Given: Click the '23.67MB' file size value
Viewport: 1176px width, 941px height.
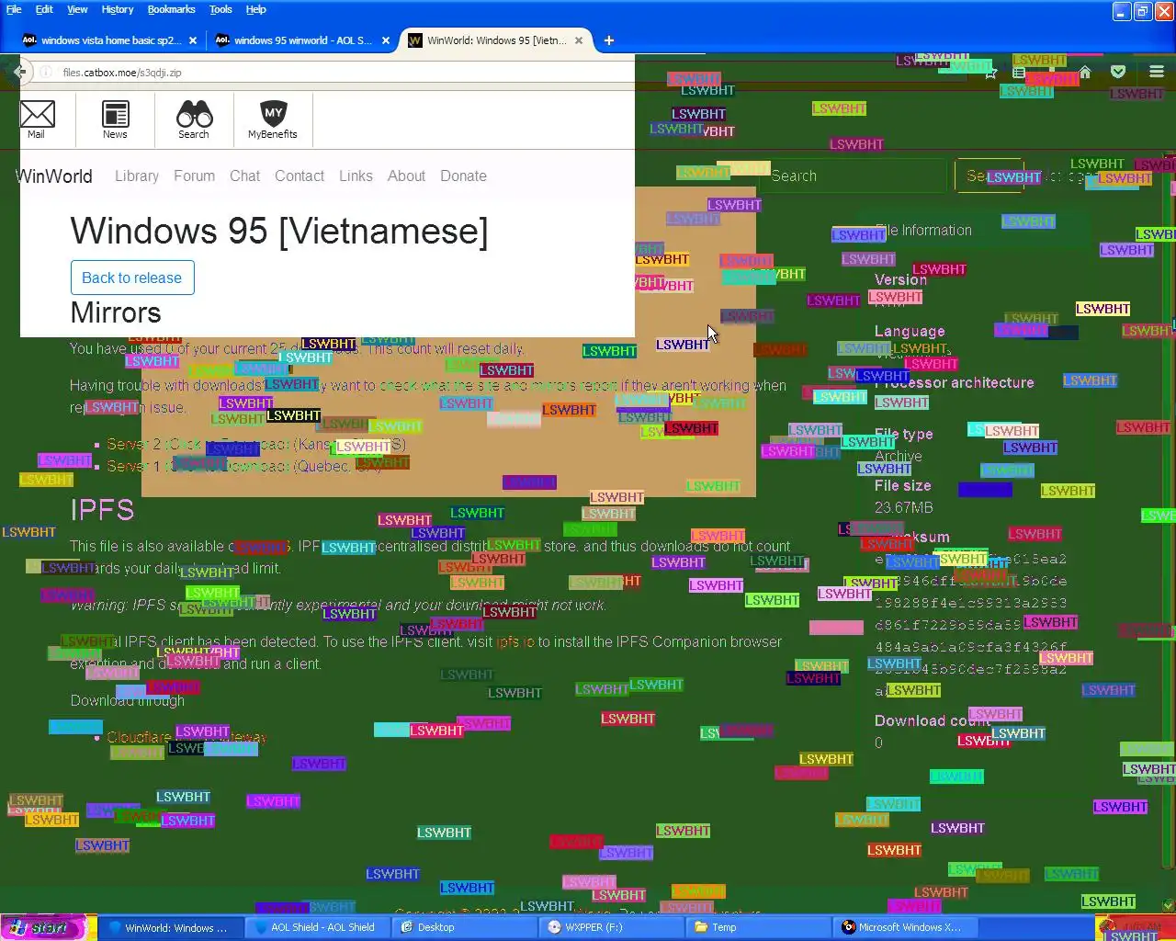Looking at the screenshot, I should 903,507.
